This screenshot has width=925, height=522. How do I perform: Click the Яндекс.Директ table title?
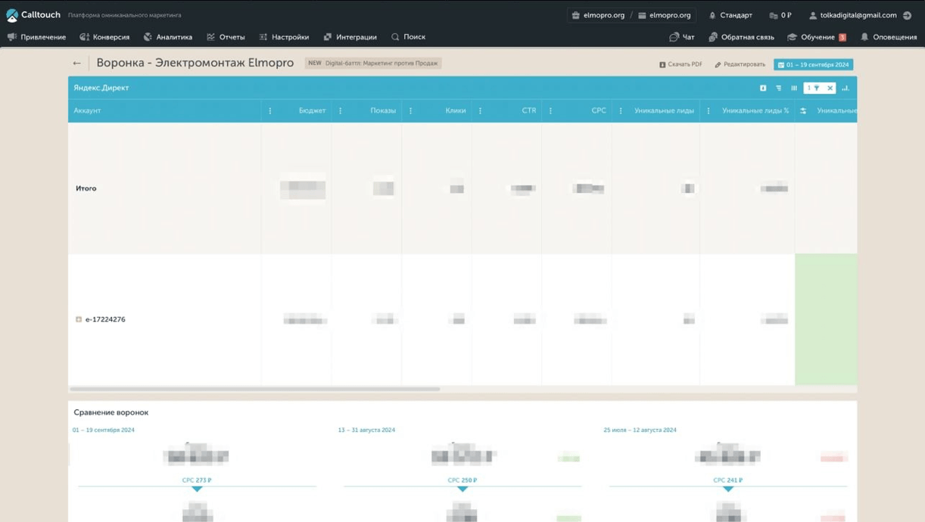click(101, 89)
